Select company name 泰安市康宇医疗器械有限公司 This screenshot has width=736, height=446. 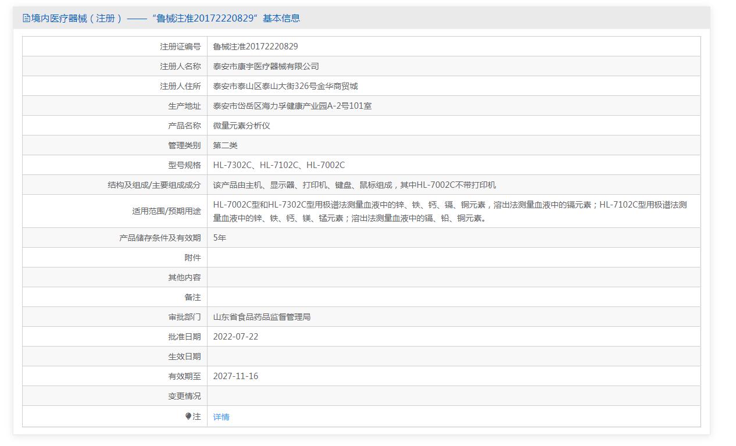pyautogui.click(x=266, y=66)
